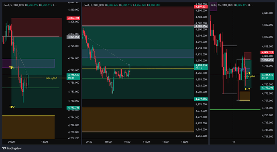Click red 4,807.321 label in 1h chart
The image size is (277, 152).
(267, 52)
